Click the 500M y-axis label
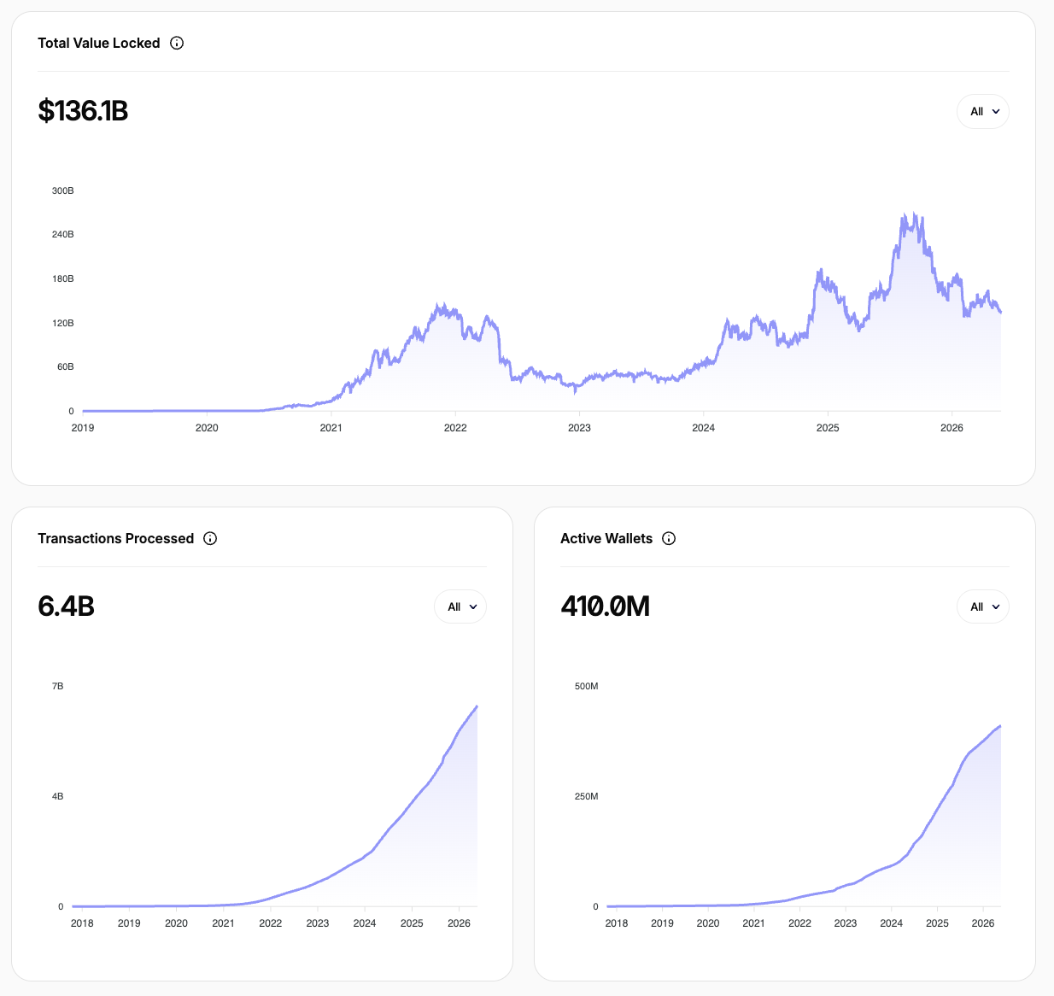The image size is (1054, 996). (x=587, y=686)
